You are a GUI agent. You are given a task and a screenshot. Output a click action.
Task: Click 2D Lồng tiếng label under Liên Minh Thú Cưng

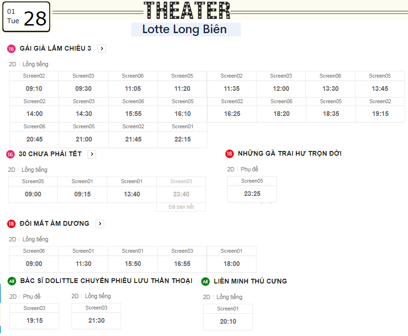click(x=223, y=297)
